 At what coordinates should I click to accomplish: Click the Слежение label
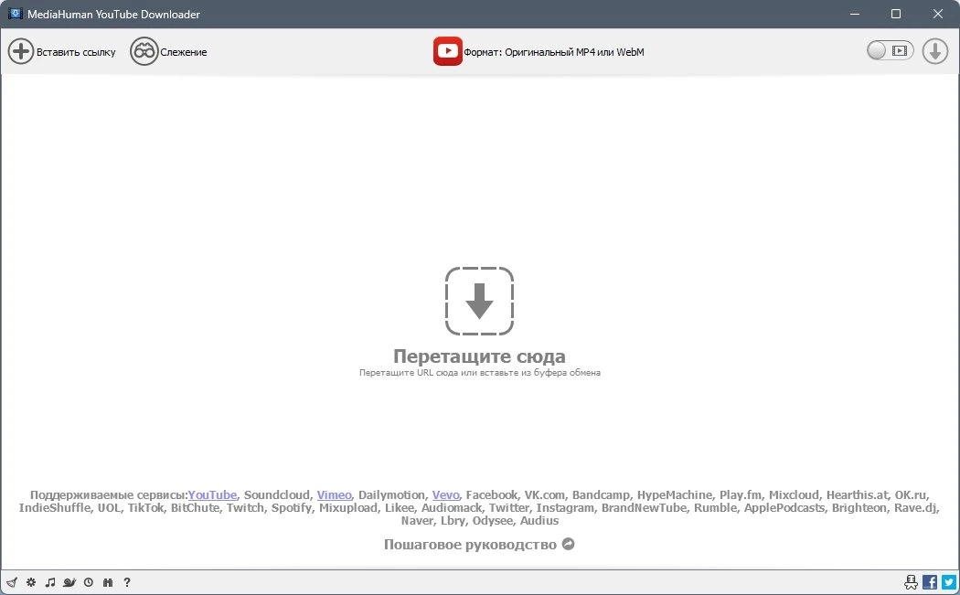[x=184, y=52]
